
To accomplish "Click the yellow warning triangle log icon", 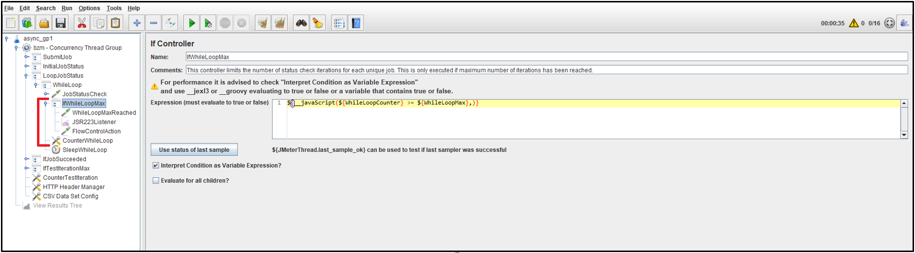I will pos(854,23).
